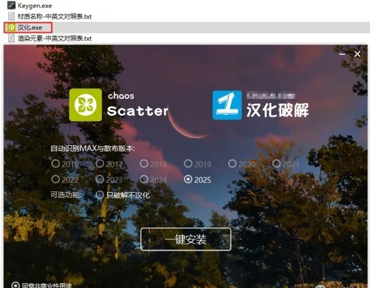Click the green Chaos Scatter logo
Image resolution: width=370 pixels, height=288 pixels.
pos(85,105)
